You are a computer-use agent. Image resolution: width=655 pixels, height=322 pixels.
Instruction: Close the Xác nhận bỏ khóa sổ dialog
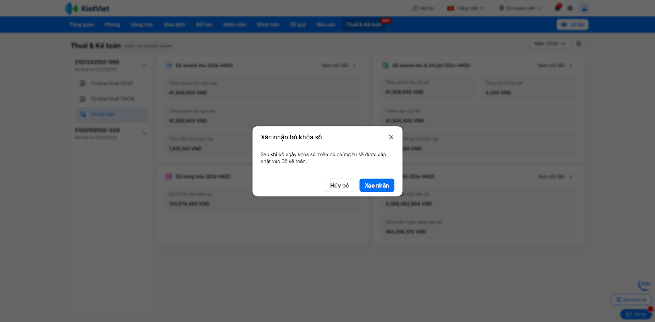pyautogui.click(x=391, y=137)
